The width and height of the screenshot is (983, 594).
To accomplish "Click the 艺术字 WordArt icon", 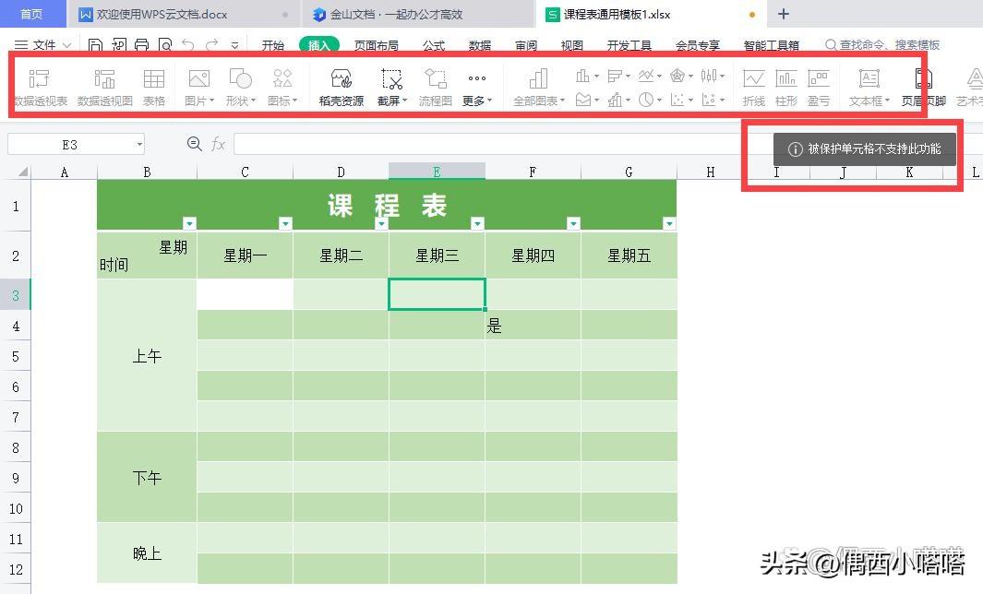I will pos(970,87).
